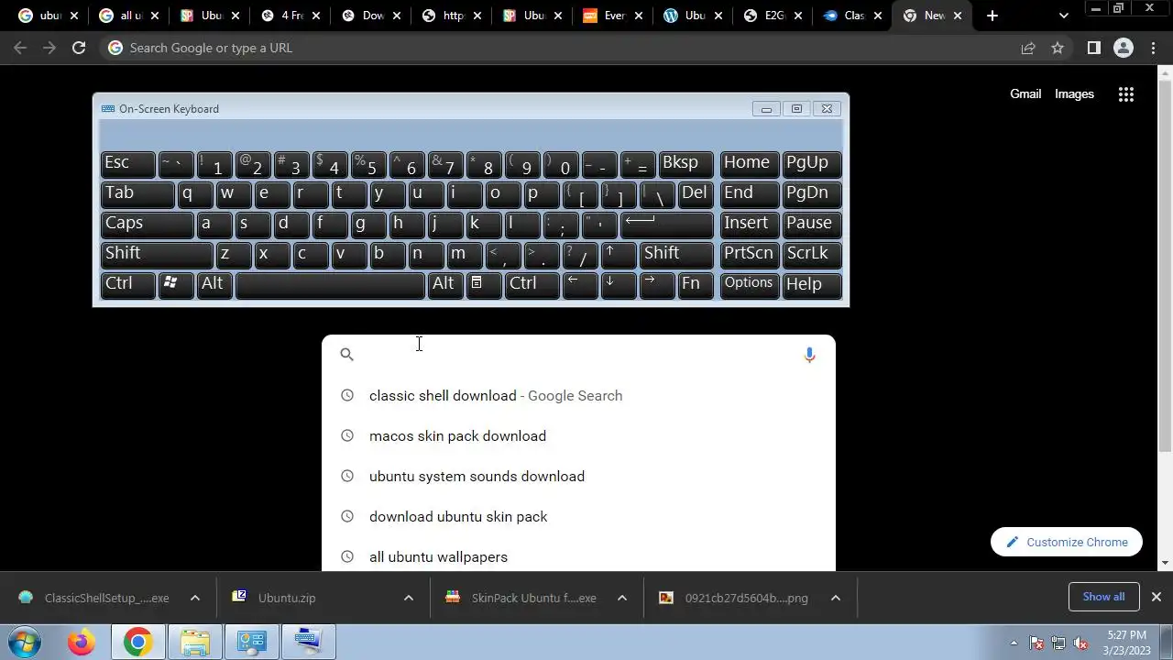Click the Chrome reload page icon
Screen dimensions: 1173x660
coord(79,48)
